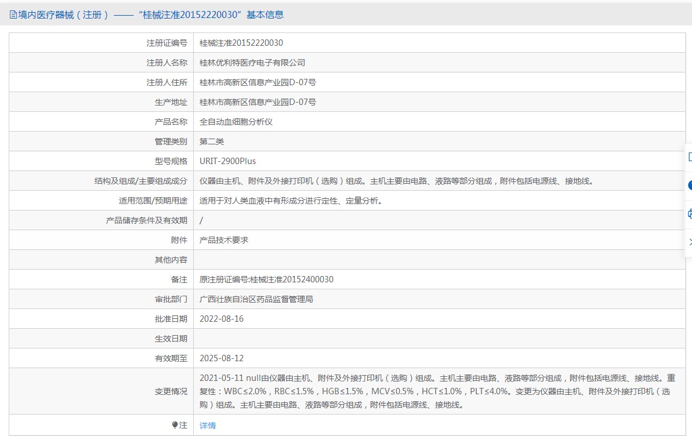
Task: Select the 型号规格 label
Action: [171, 161]
